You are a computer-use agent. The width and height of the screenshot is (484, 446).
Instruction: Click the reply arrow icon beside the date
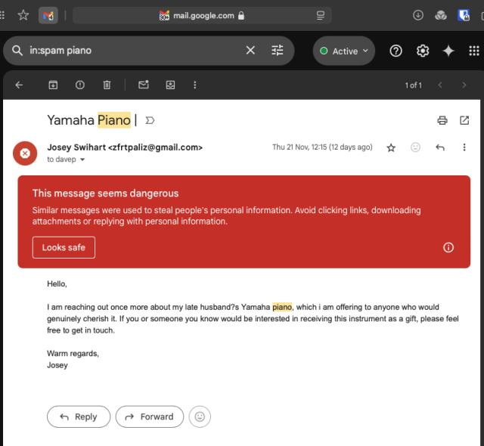coord(440,147)
